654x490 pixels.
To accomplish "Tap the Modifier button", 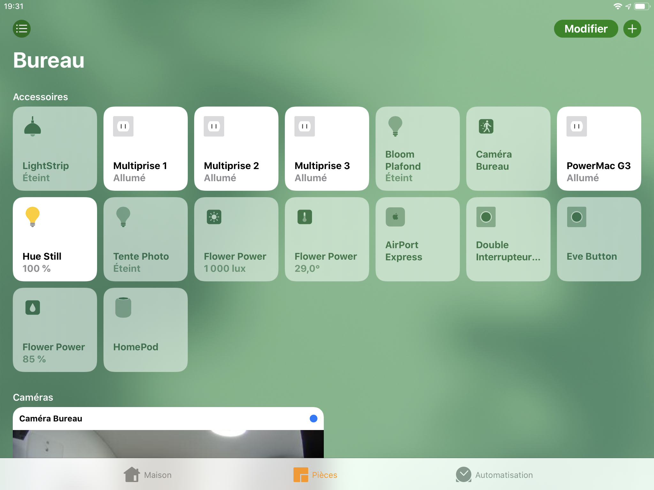I will pos(586,29).
